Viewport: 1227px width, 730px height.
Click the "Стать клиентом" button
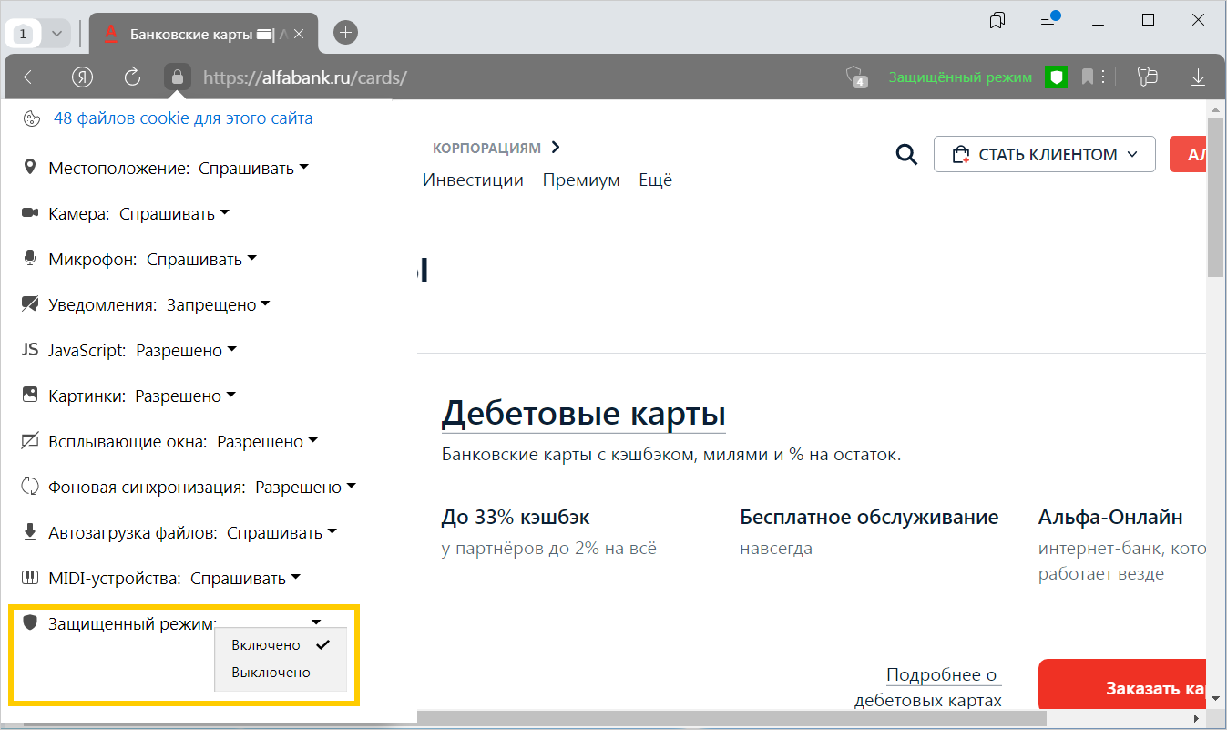pyautogui.click(x=1044, y=155)
